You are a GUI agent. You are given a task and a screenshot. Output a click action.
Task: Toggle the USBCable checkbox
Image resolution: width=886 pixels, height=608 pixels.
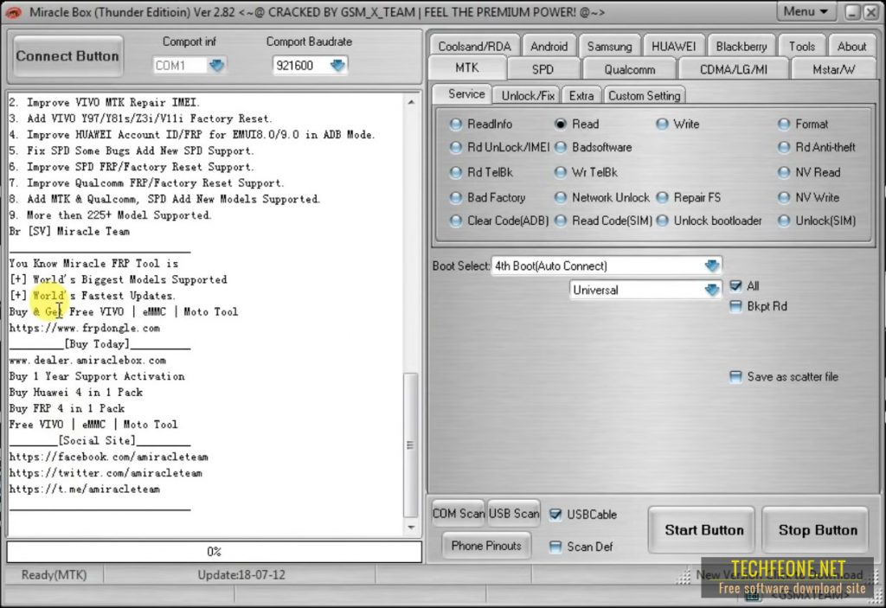(x=555, y=515)
